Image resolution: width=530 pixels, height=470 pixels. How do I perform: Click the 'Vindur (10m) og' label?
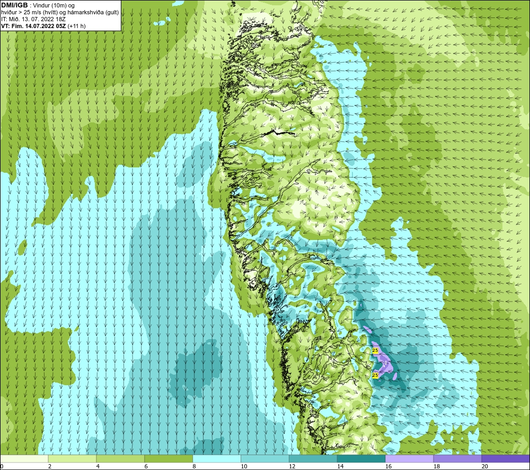click(x=54, y=6)
